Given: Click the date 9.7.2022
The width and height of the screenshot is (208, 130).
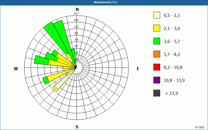Looking at the screenshot, I should 200,127.
